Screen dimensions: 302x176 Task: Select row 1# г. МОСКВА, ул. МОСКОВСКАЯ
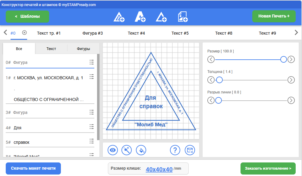click(x=48, y=78)
